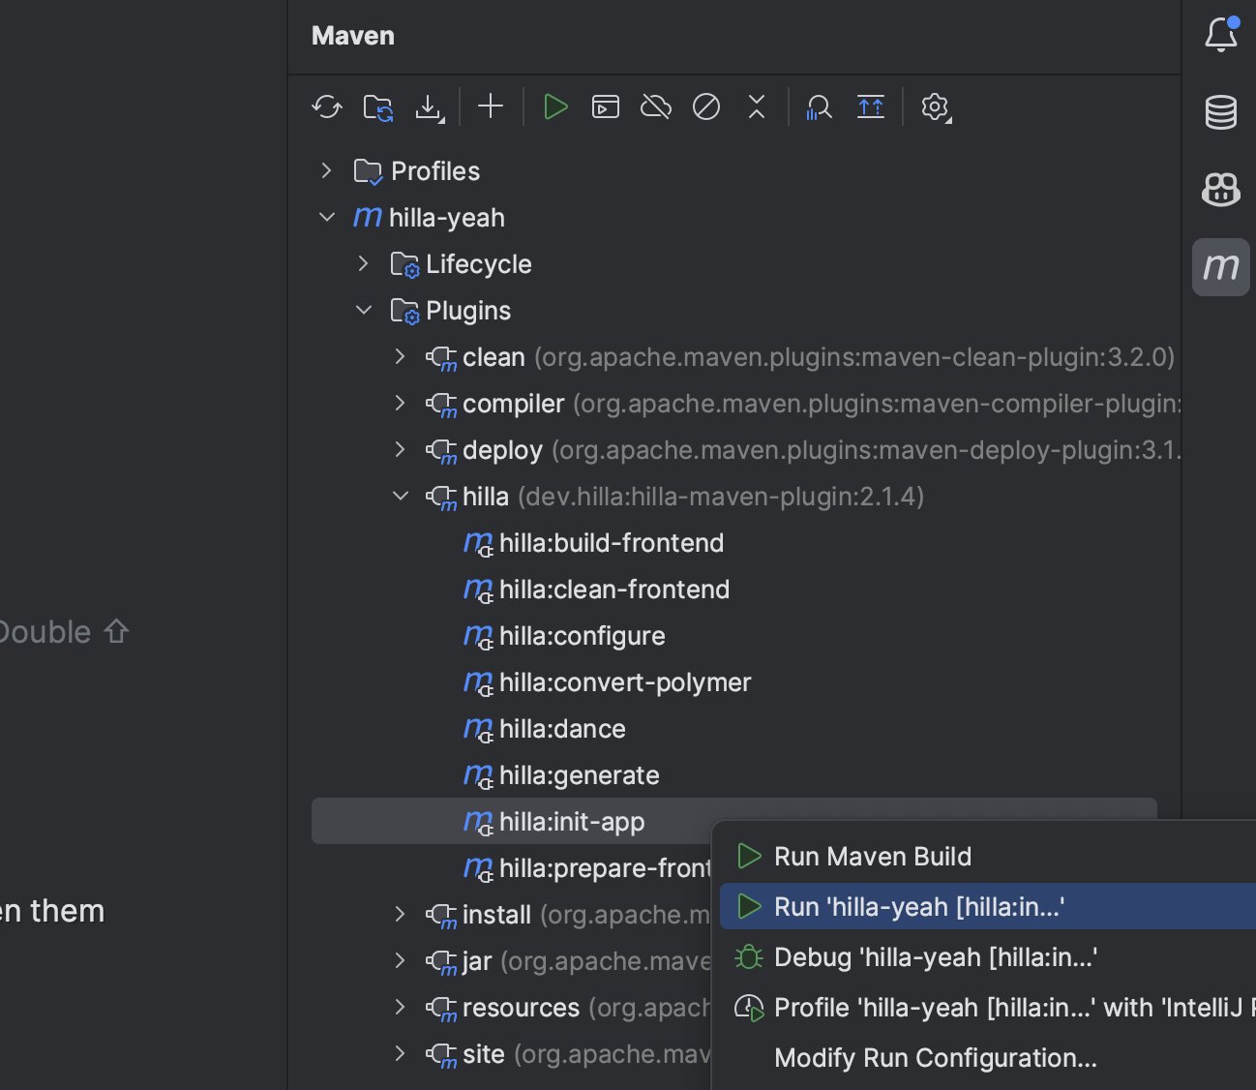
Task: Collapse the hilla-yeah project node
Action: 327,217
